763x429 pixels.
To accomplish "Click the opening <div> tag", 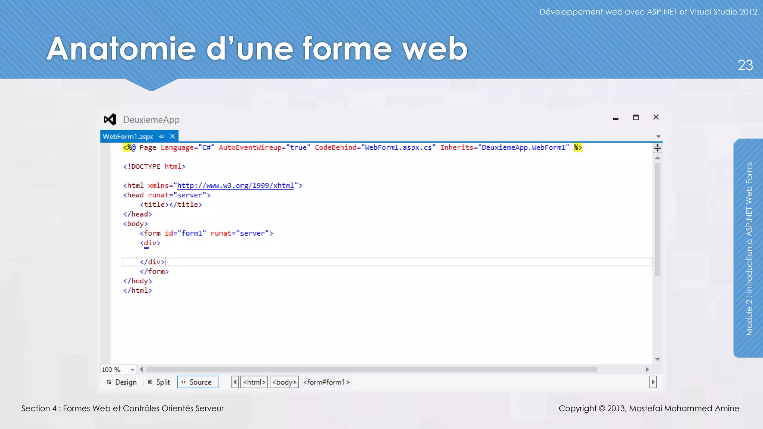I will coord(150,243).
